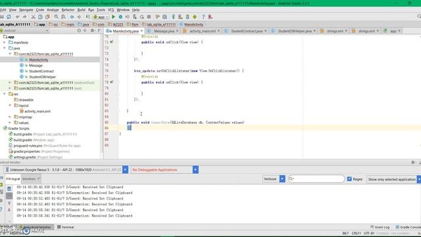Viewport: 421px width, 237px height.
Task: Select the logcat tab
Action: [x=12, y=179]
